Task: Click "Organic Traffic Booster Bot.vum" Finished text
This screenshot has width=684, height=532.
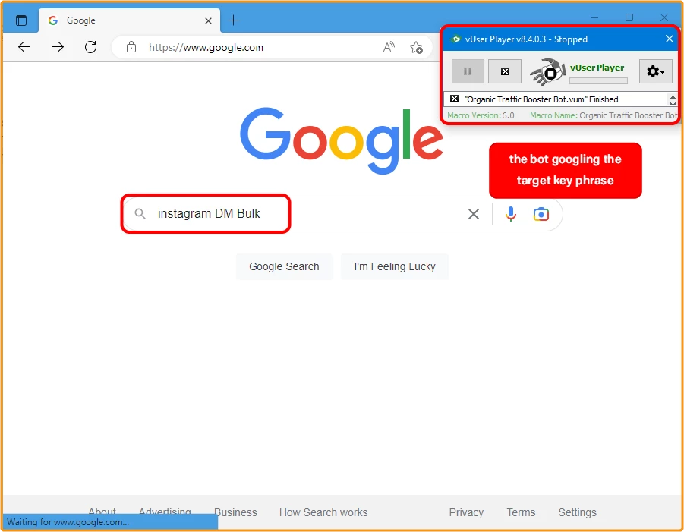Action: [x=541, y=99]
